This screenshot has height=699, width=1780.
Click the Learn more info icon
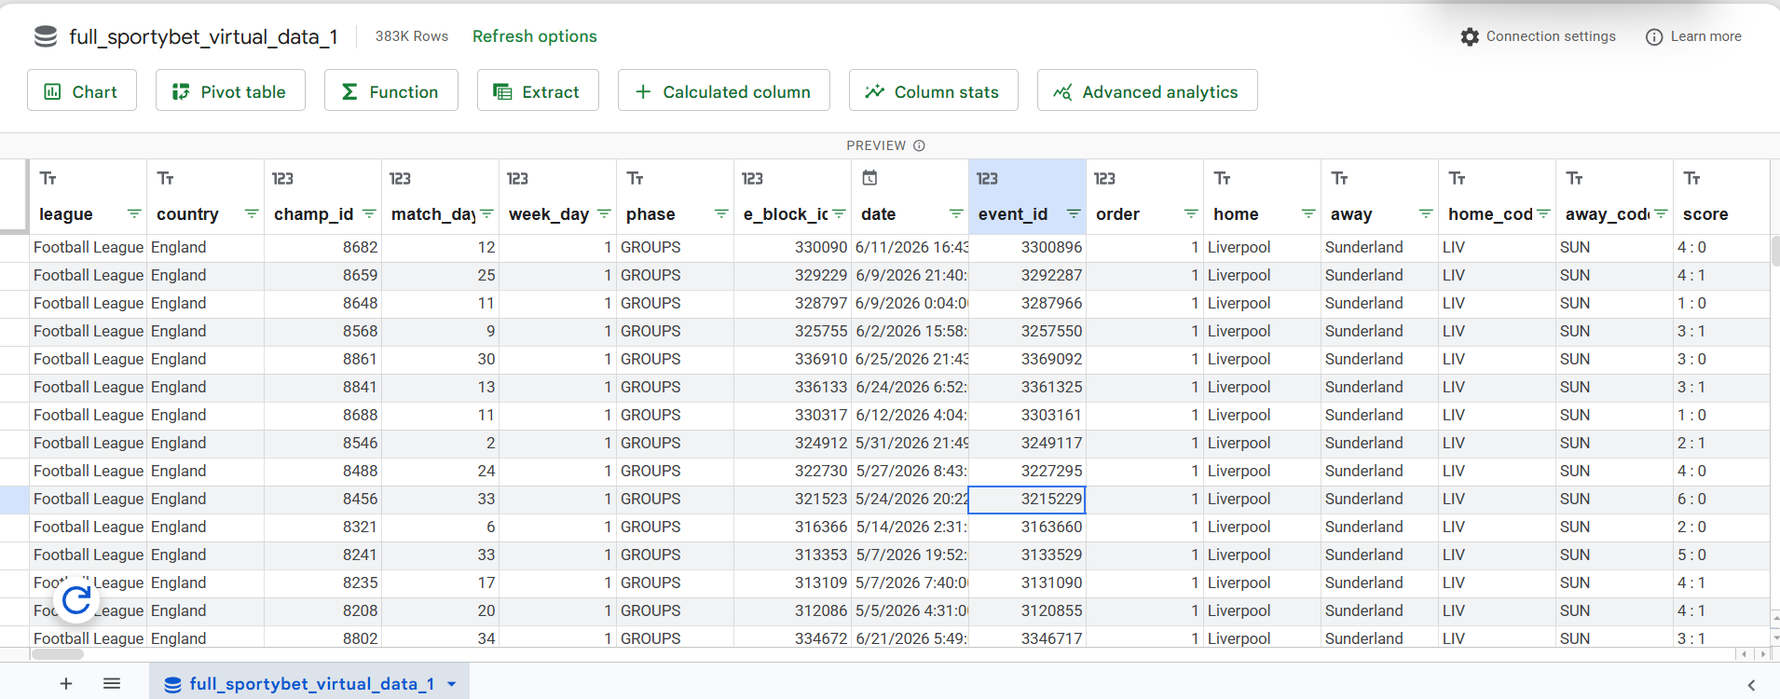point(1654,37)
